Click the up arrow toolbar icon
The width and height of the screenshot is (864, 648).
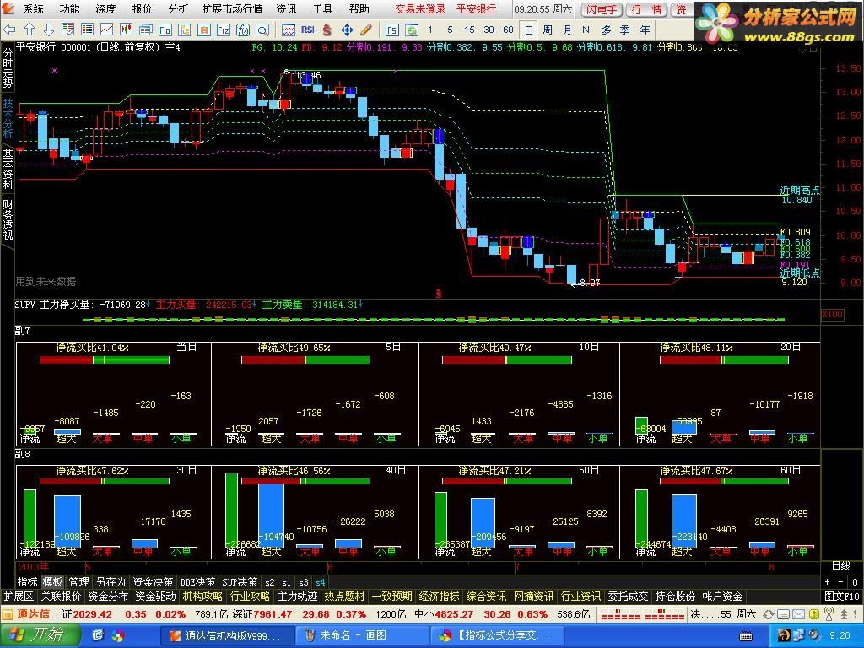click(30, 30)
